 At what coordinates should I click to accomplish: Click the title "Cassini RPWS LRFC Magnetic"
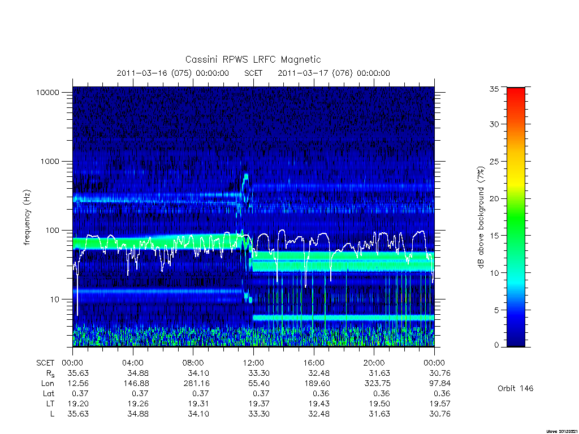tap(253, 59)
